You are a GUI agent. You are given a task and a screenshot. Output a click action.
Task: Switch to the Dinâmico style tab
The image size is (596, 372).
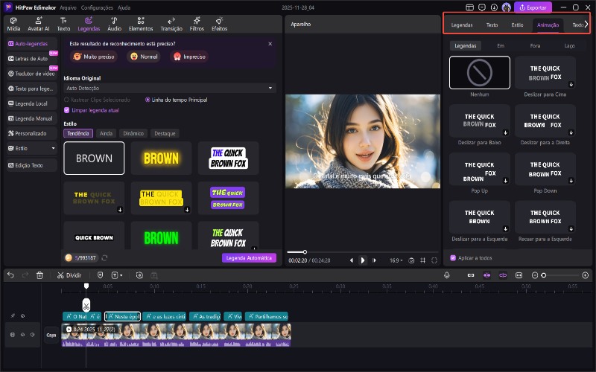(133, 133)
